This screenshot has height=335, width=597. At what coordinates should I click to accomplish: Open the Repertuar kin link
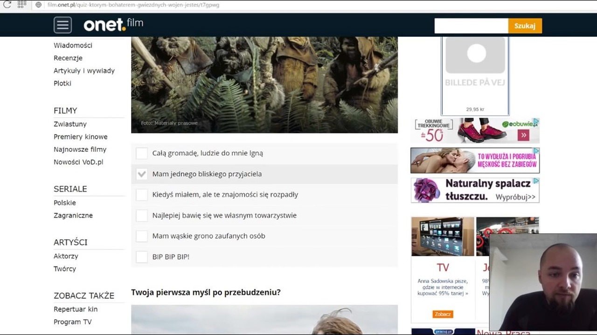tap(76, 309)
